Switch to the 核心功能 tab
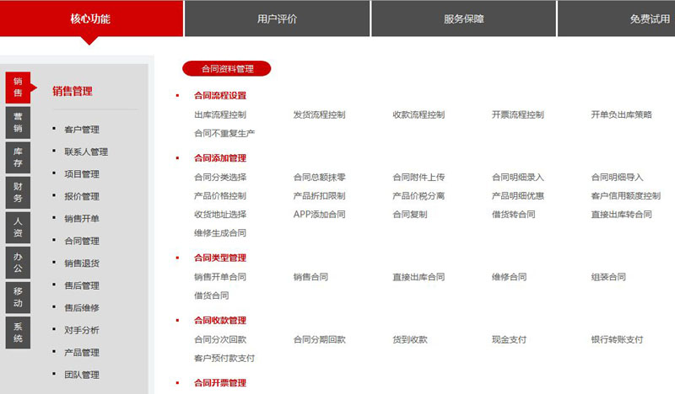Viewport: 675px width, 394px height. (90, 19)
